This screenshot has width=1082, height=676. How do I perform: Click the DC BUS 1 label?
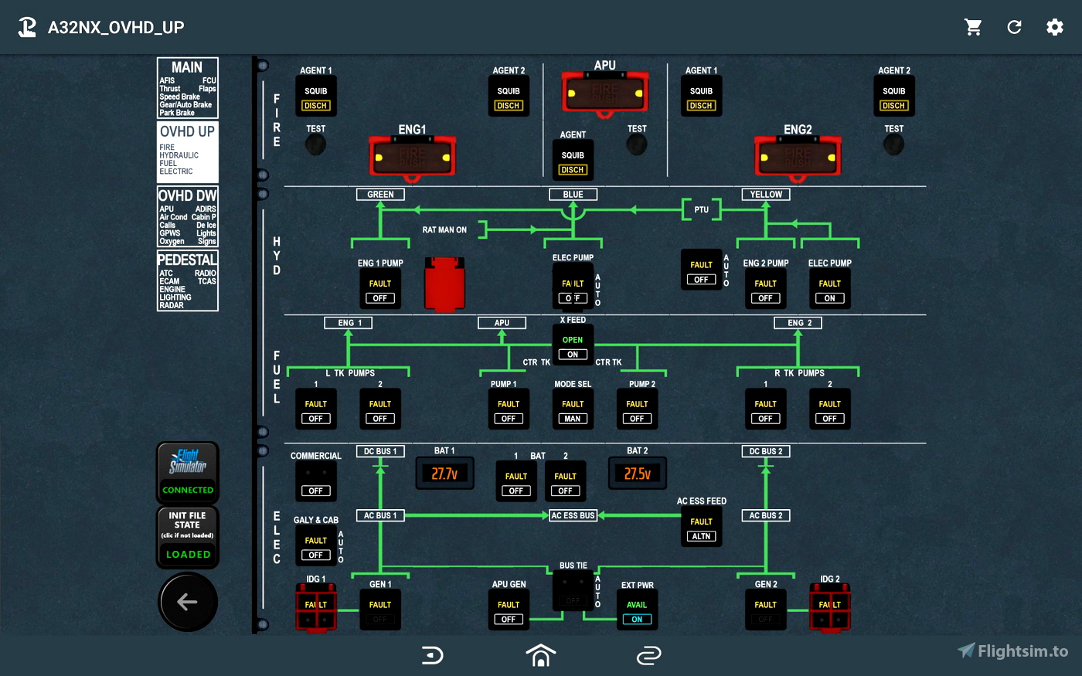pos(380,451)
